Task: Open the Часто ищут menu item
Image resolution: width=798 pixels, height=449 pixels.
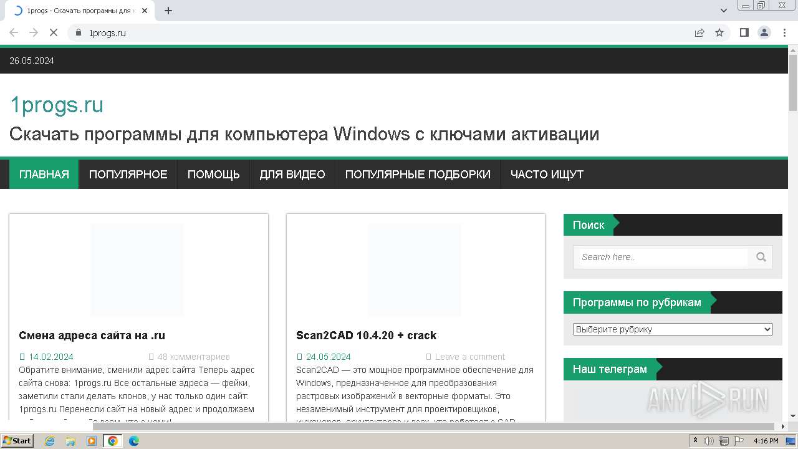Action: [x=547, y=175]
